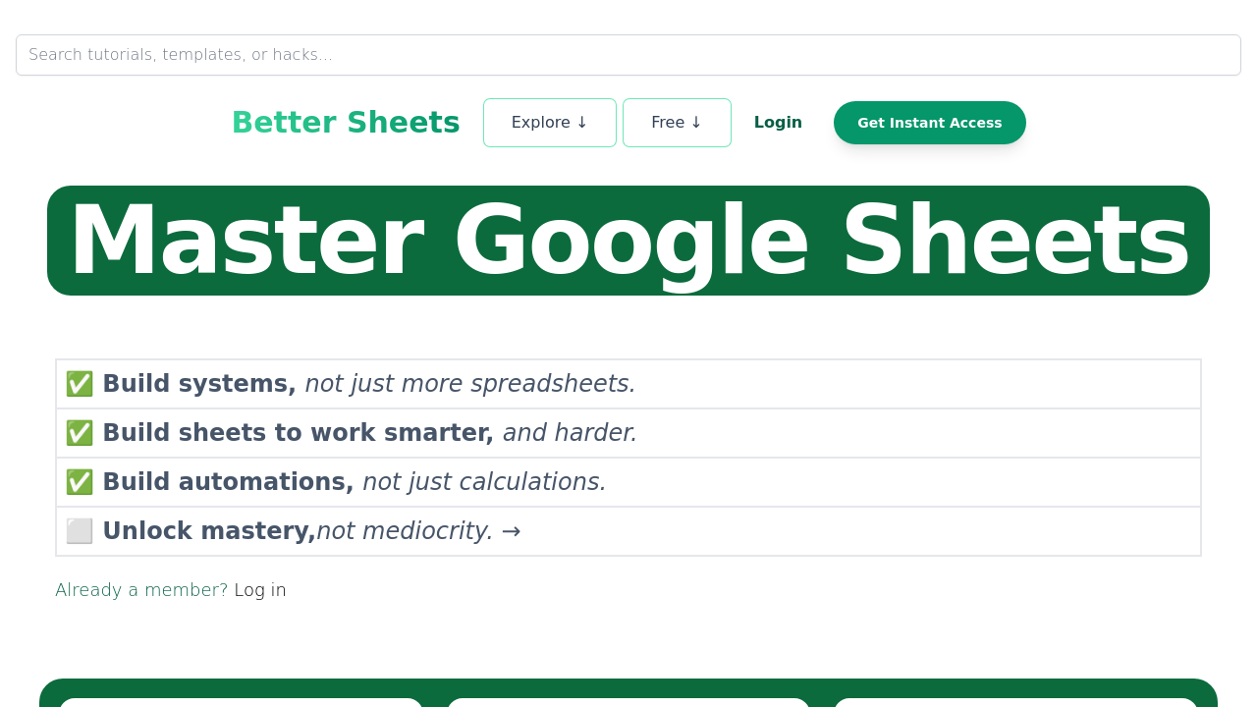Collapse the Explore menu

[x=549, y=122]
